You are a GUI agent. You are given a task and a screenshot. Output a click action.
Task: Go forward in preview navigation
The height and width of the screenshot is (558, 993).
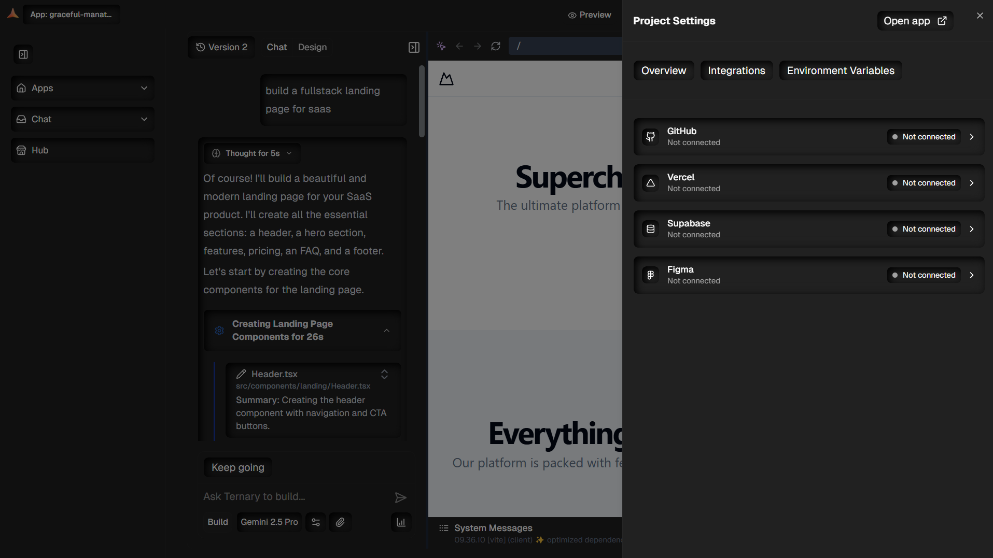(x=478, y=46)
